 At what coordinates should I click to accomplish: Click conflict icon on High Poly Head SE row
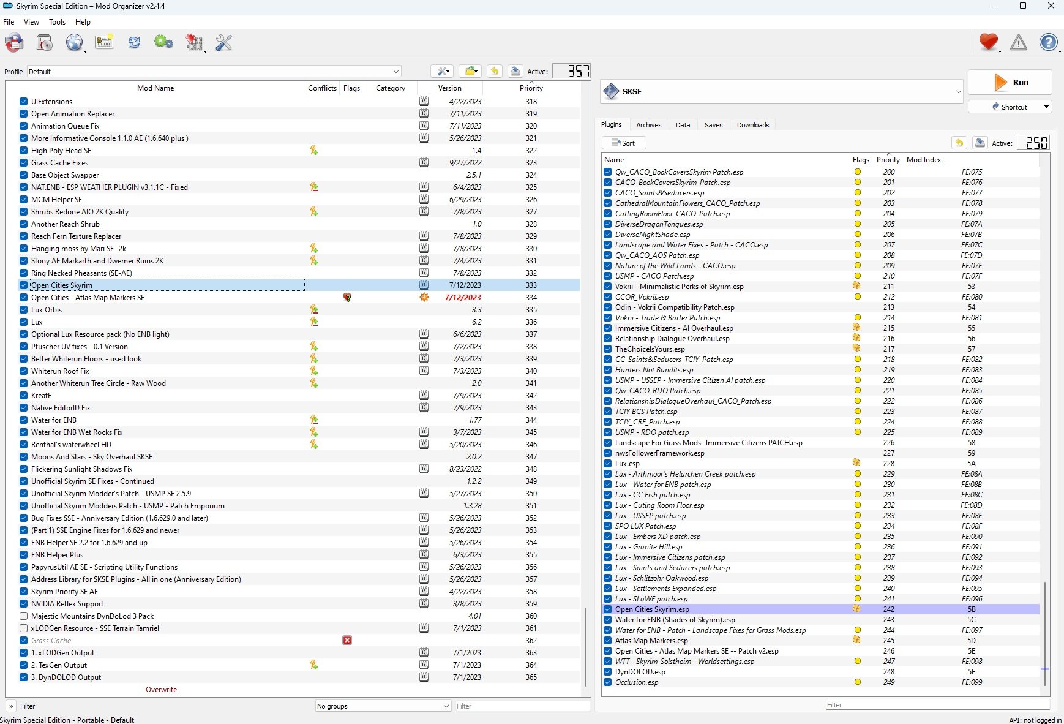pyautogui.click(x=313, y=150)
